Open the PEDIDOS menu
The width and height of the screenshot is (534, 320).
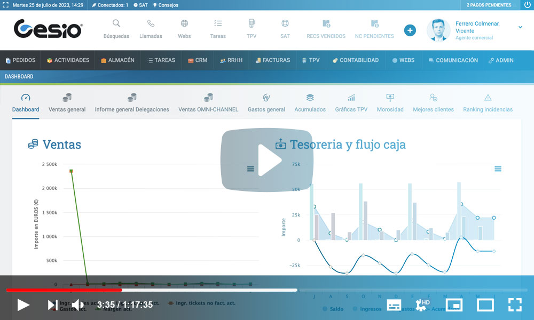click(20, 60)
